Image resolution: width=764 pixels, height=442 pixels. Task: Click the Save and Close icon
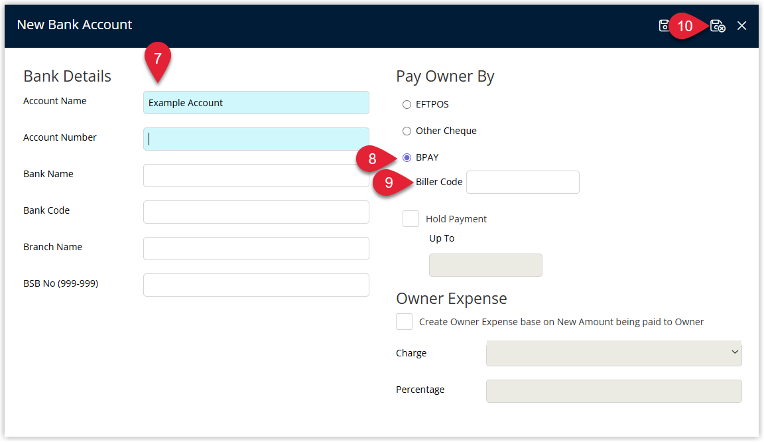coord(718,25)
